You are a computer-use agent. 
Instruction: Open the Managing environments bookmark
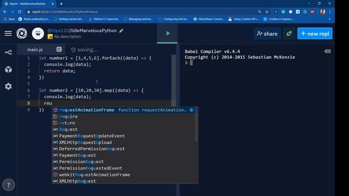pyautogui.click(x=138, y=19)
